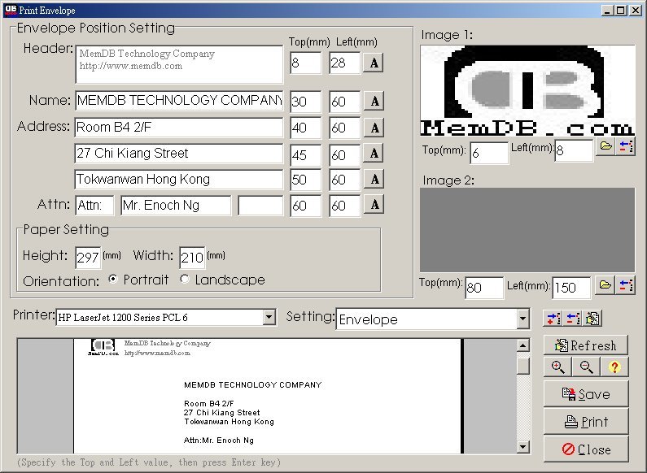Click the empty grey Image 2 preview area
This screenshot has height=473, width=647.
coord(527,230)
